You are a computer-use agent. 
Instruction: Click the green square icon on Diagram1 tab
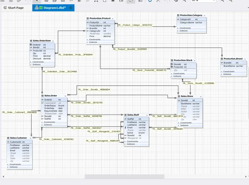(41, 8)
